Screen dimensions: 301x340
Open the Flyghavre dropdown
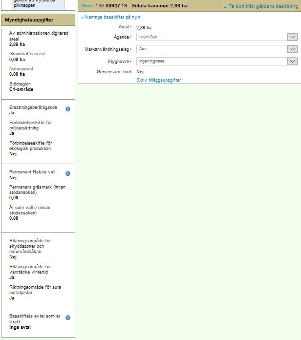coord(216,62)
